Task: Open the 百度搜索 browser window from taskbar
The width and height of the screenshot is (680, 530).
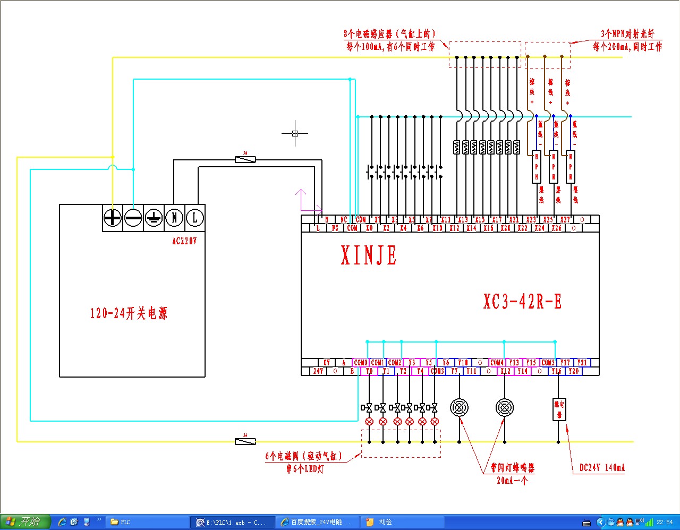Action: pyautogui.click(x=318, y=522)
